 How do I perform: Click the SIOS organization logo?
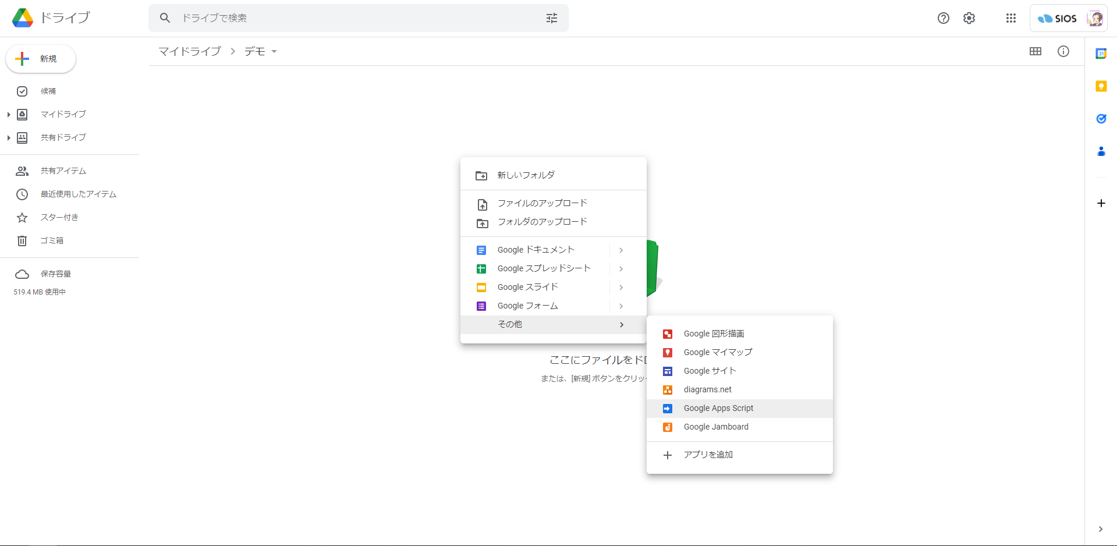pyautogui.click(x=1057, y=19)
